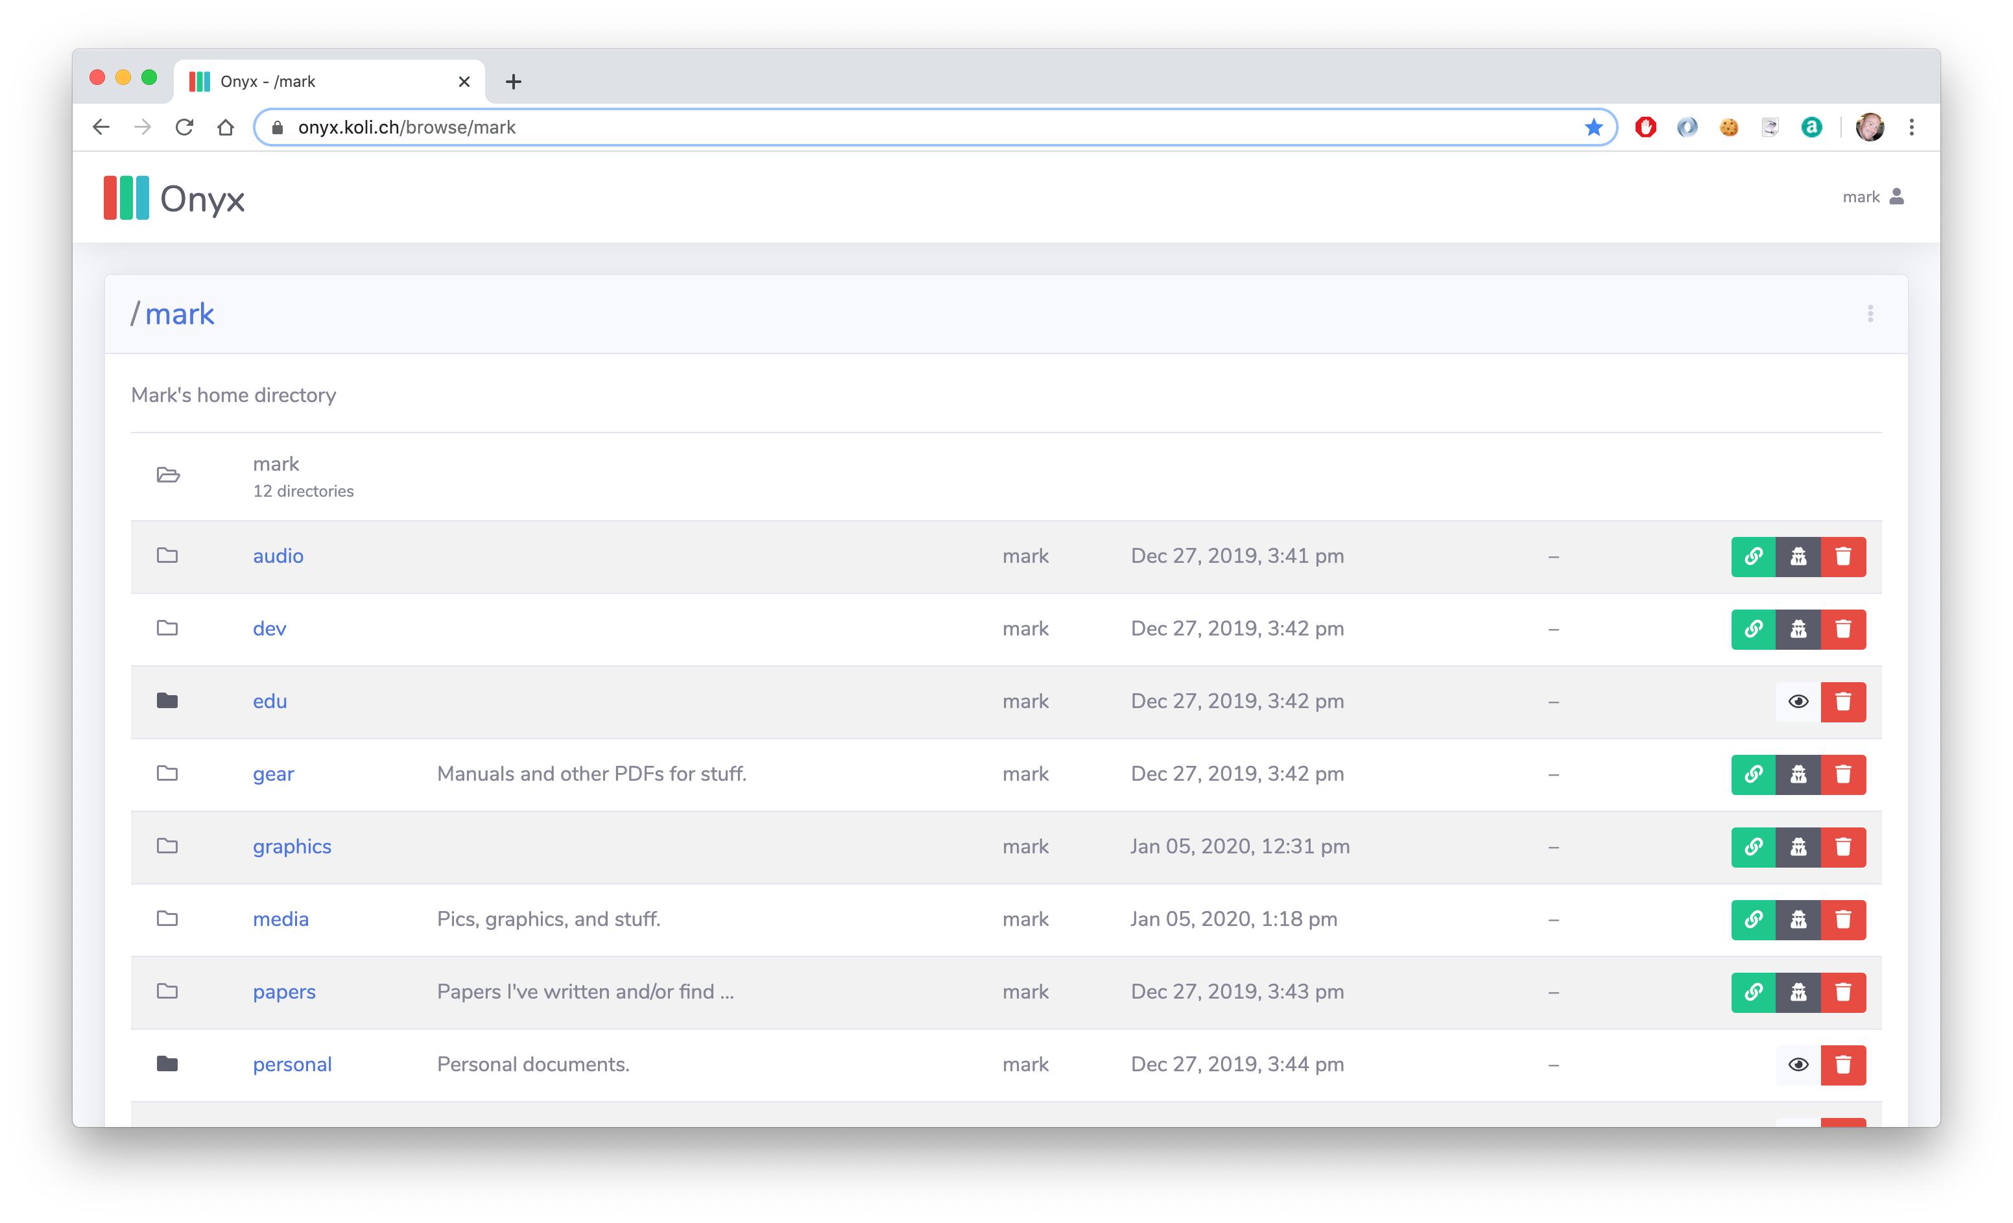Click trash icon for papers folder

(1843, 993)
